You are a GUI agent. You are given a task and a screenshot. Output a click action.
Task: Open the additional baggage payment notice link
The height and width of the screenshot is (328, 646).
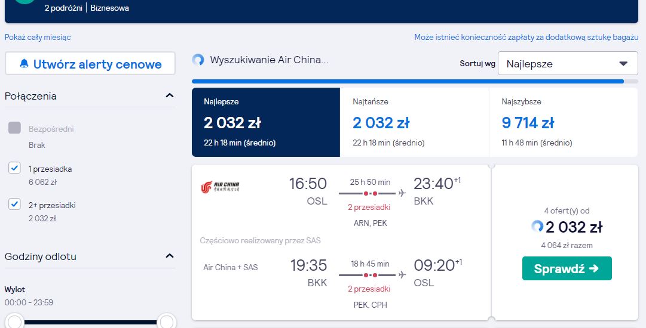click(526, 37)
